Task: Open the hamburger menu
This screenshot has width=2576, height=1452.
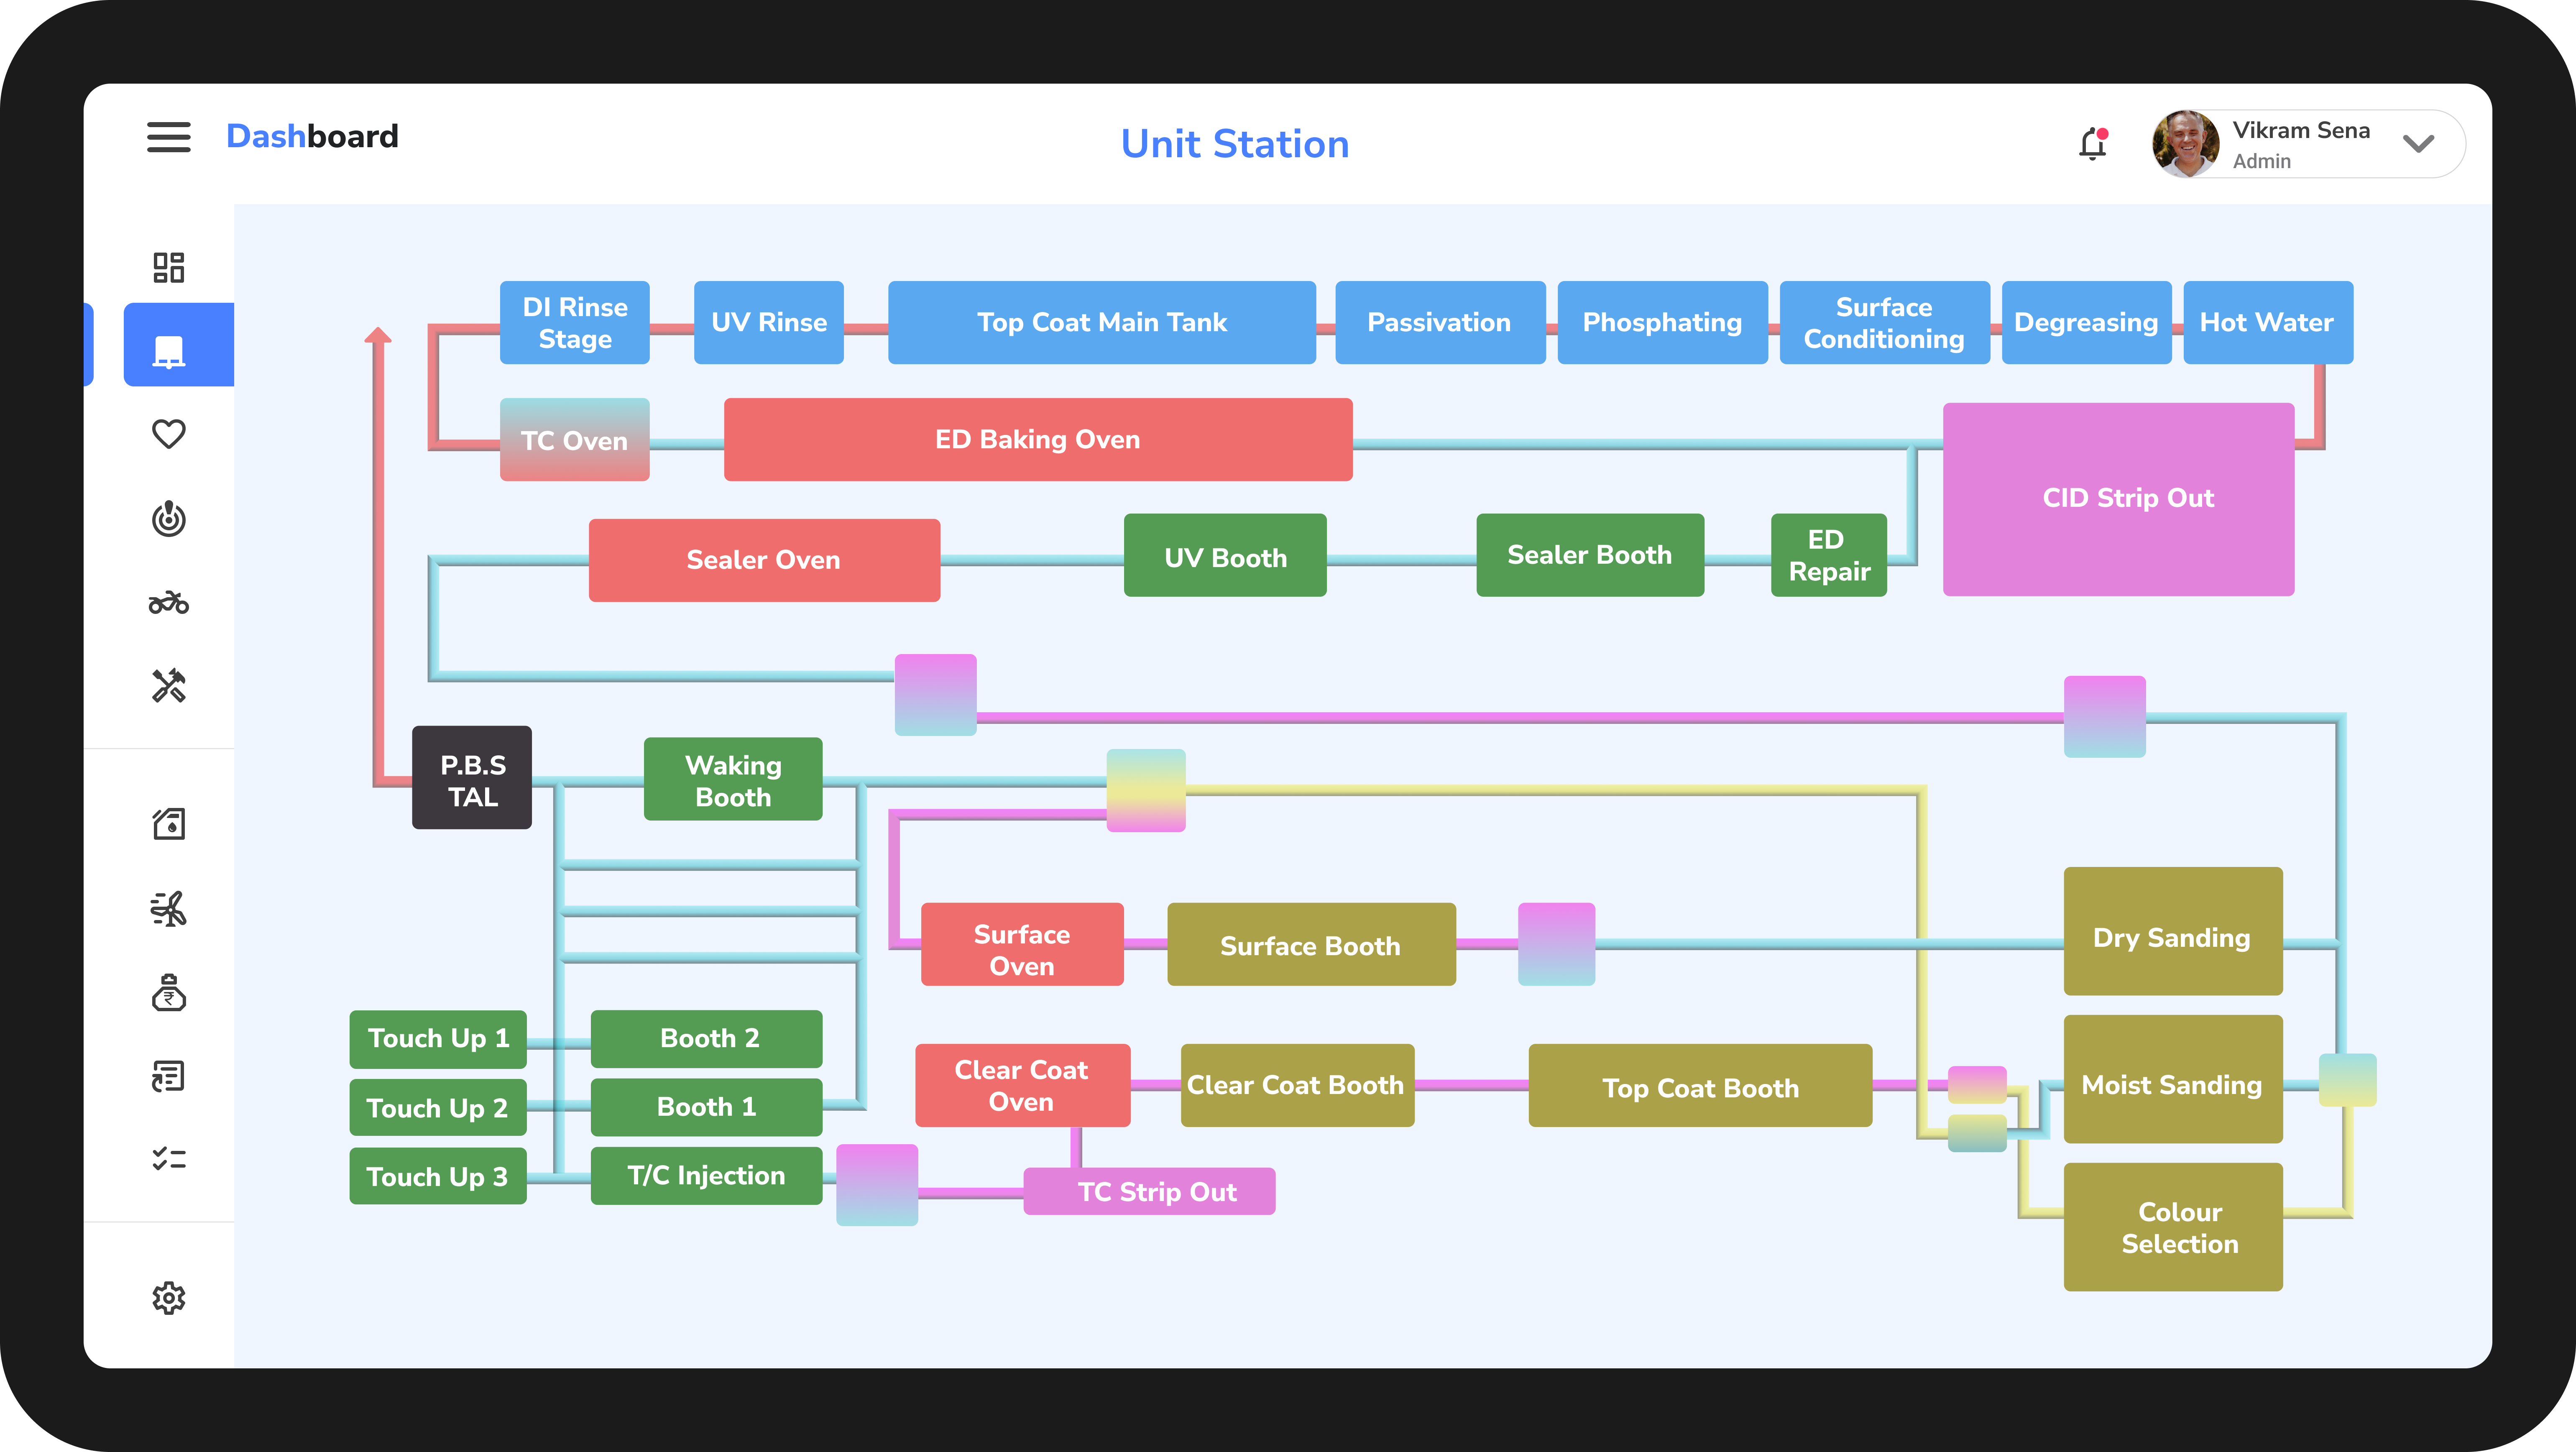Action: tap(168, 137)
